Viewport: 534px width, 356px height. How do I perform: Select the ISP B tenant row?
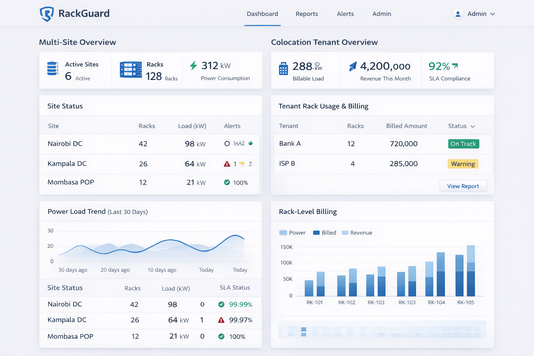(383, 164)
